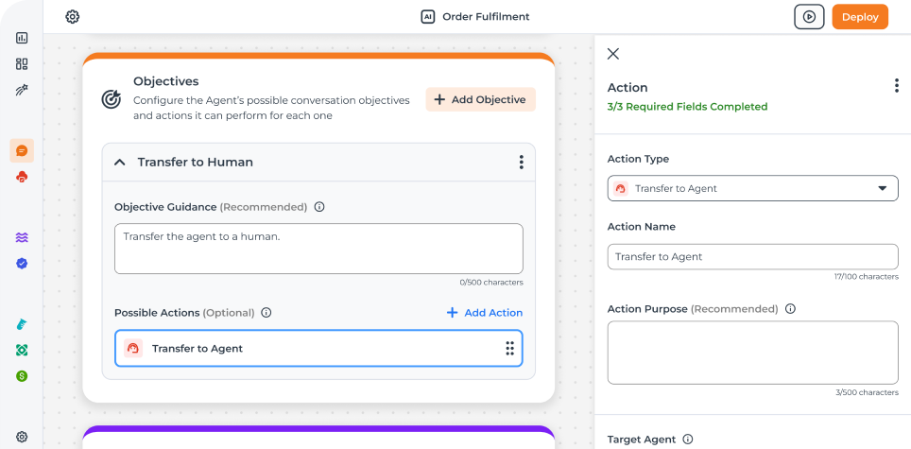Open the analytics chart icon in sidebar
The height and width of the screenshot is (449, 911).
pyautogui.click(x=22, y=38)
